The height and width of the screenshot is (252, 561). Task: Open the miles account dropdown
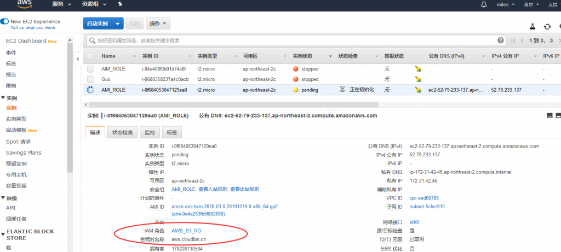coord(505,4)
